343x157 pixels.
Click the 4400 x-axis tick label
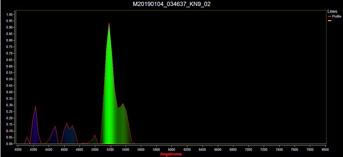[49, 150]
